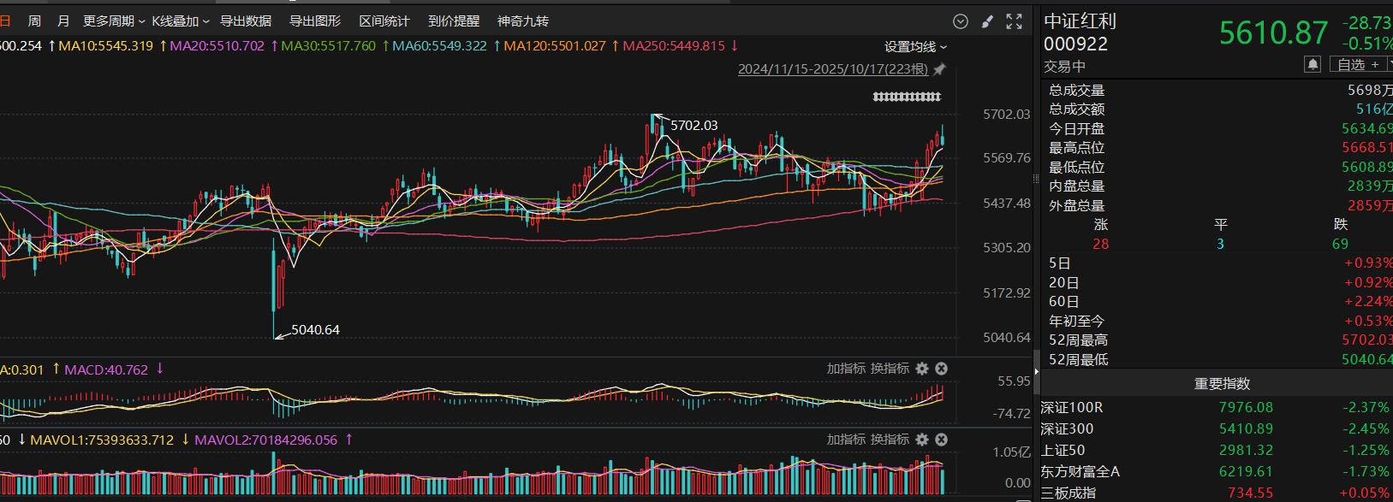Select the MA250:5449.815 legend label
This screenshot has height=502, width=1393.
674,46
